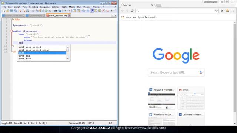The width and height of the screenshot is (237, 133).
Task: Open Chrome's three-dot menu
Action: 233,11
